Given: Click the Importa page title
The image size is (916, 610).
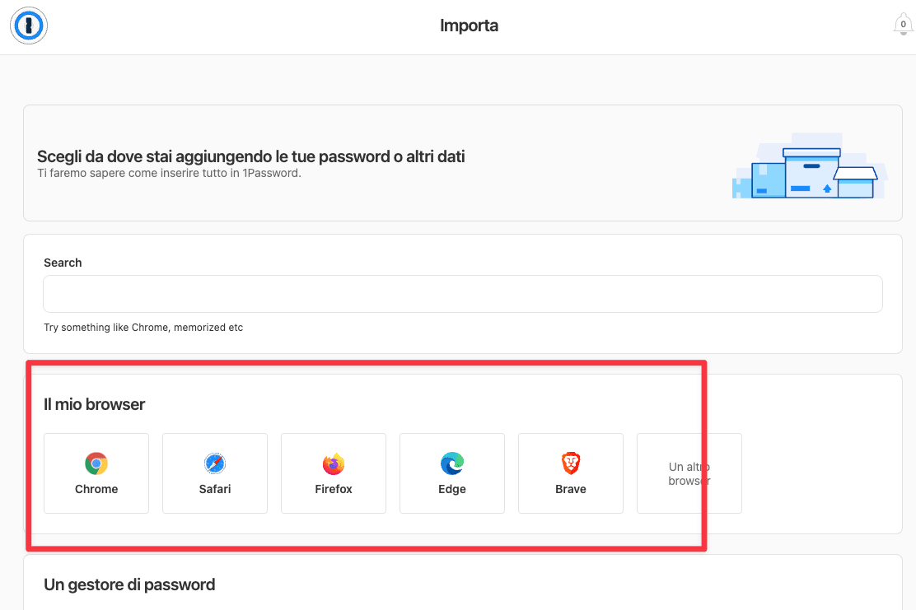Looking at the screenshot, I should click(469, 26).
